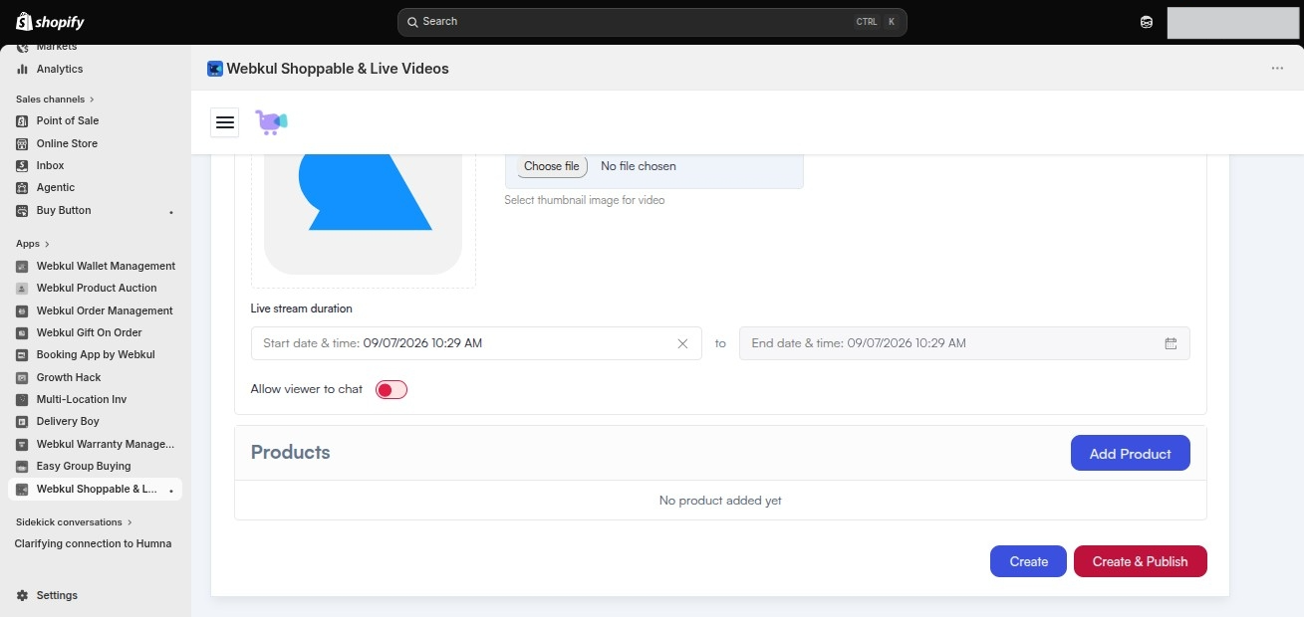Click the Multi-Location Inv icon
The height and width of the screenshot is (617, 1304).
[22, 399]
